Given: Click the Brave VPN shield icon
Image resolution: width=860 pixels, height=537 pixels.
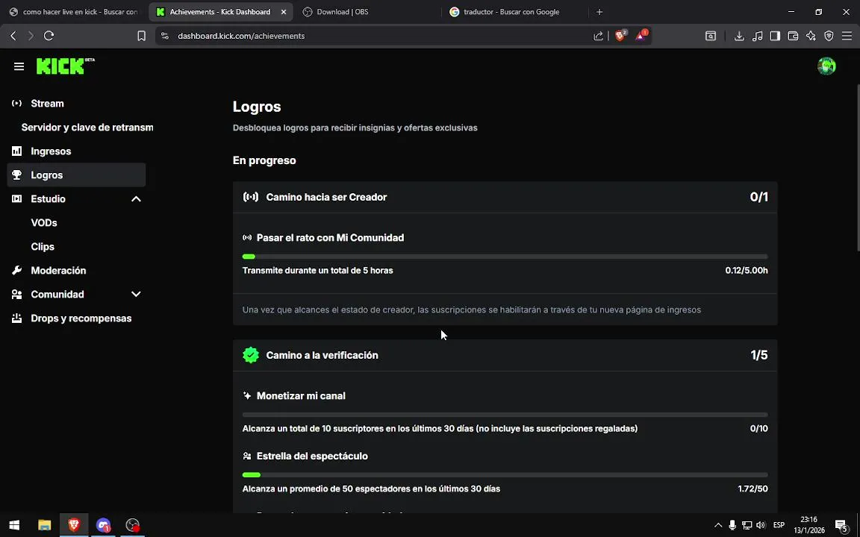Looking at the screenshot, I should [x=829, y=36].
